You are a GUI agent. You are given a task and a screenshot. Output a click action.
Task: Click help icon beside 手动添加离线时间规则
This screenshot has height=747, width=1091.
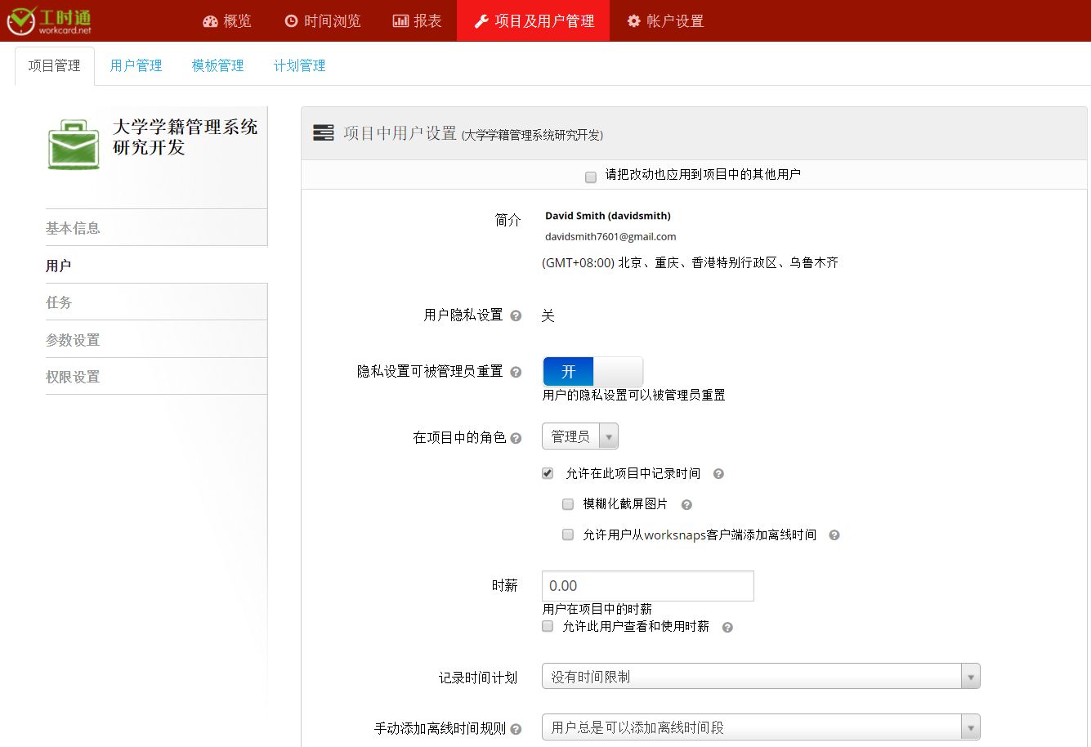516,729
